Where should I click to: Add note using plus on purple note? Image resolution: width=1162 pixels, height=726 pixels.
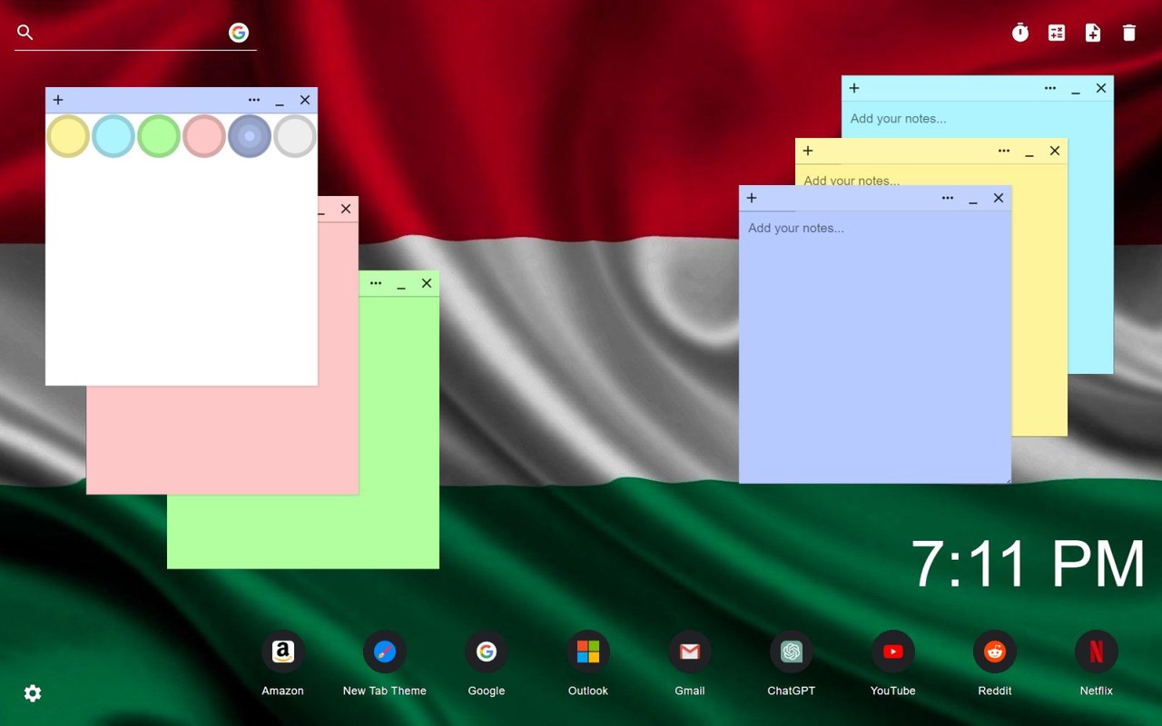[752, 198]
